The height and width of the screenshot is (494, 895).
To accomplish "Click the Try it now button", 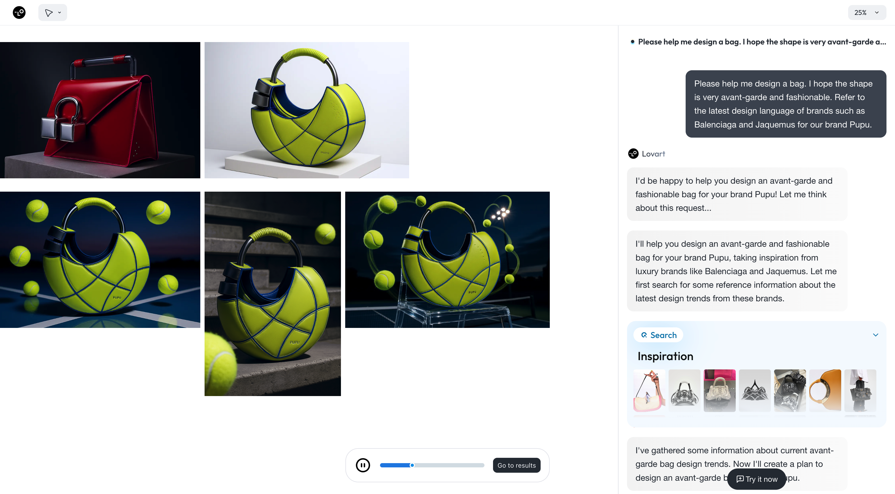I will point(756,479).
